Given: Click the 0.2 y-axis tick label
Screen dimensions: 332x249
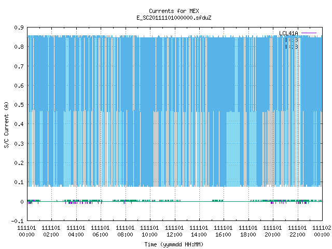Looking at the screenshot, I should coord(19,163).
